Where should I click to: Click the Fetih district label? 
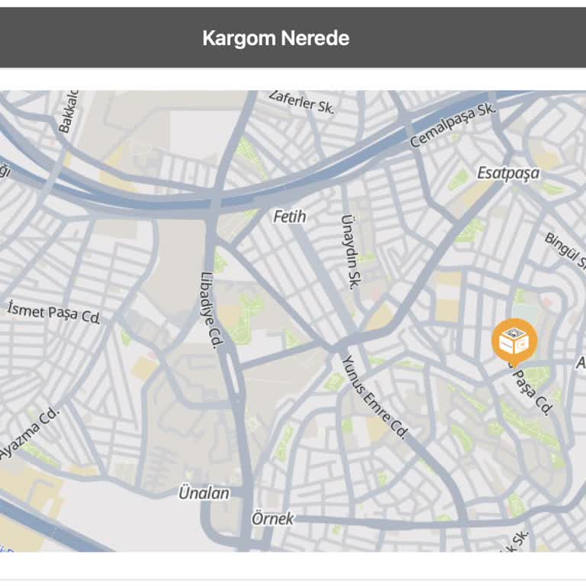coord(290,217)
